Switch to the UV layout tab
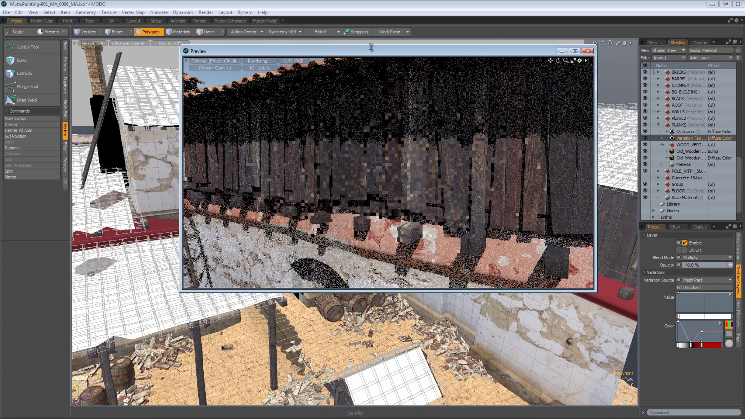745x419 pixels. pos(111,21)
